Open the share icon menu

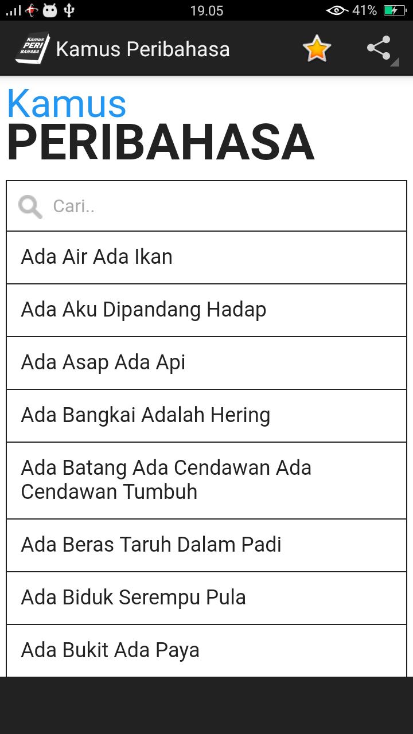379,48
